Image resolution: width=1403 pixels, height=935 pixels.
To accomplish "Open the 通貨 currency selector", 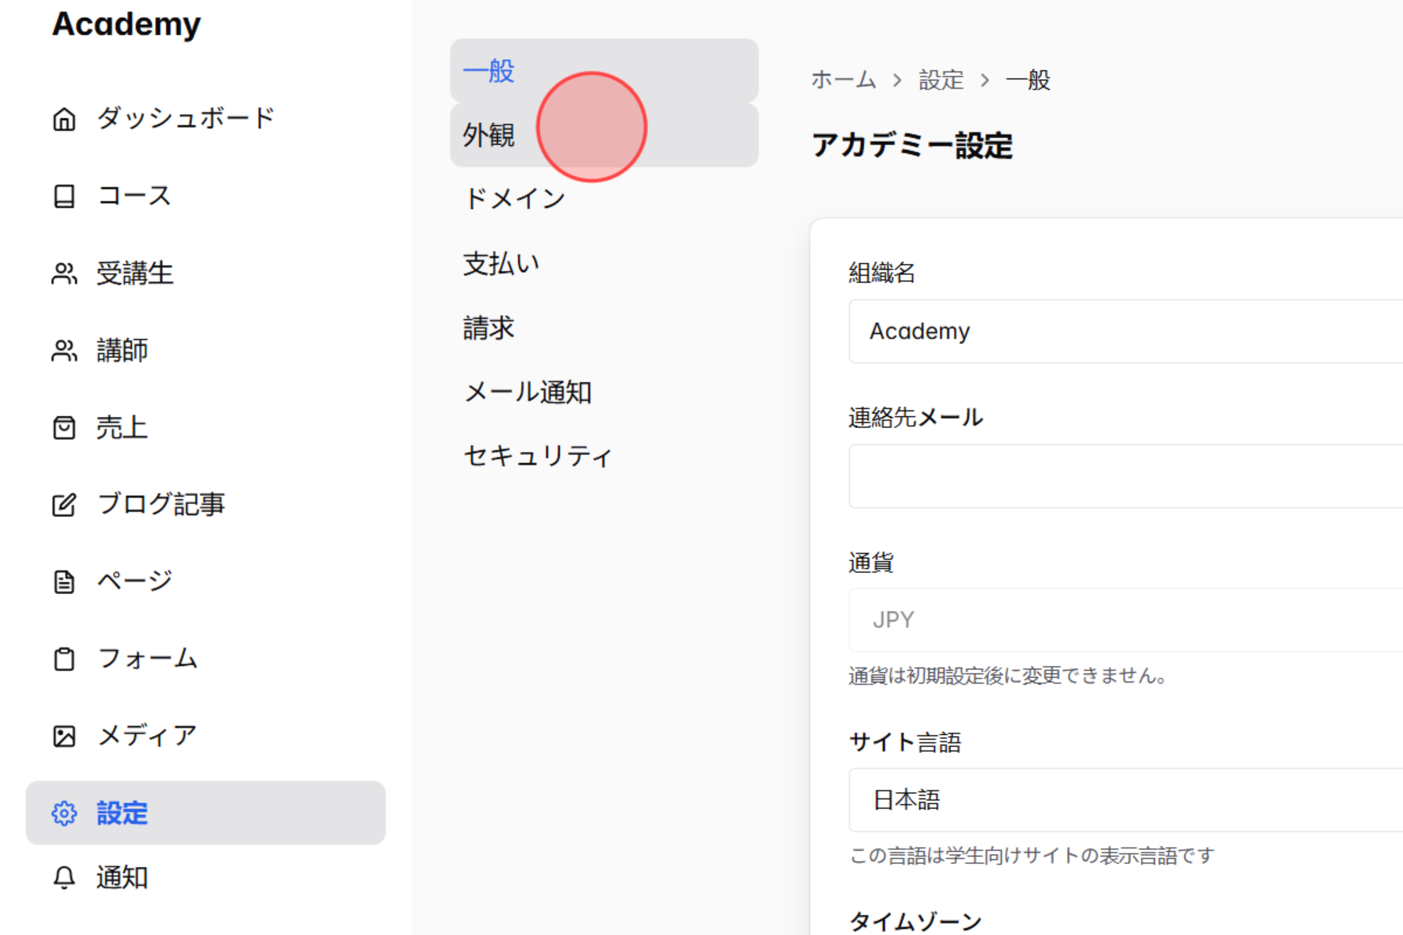I will point(1074,619).
